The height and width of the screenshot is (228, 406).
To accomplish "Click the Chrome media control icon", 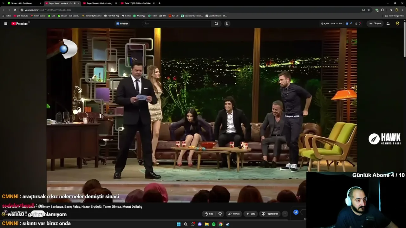I will (391, 10).
